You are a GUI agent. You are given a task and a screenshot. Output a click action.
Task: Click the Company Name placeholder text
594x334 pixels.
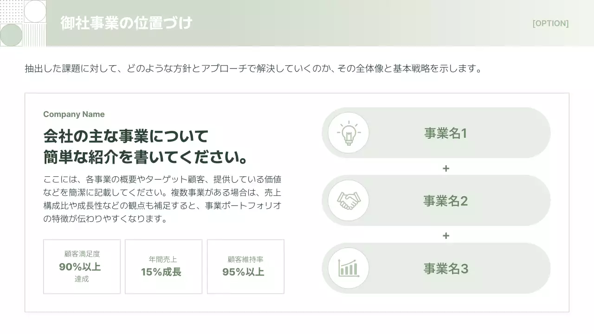pos(74,114)
